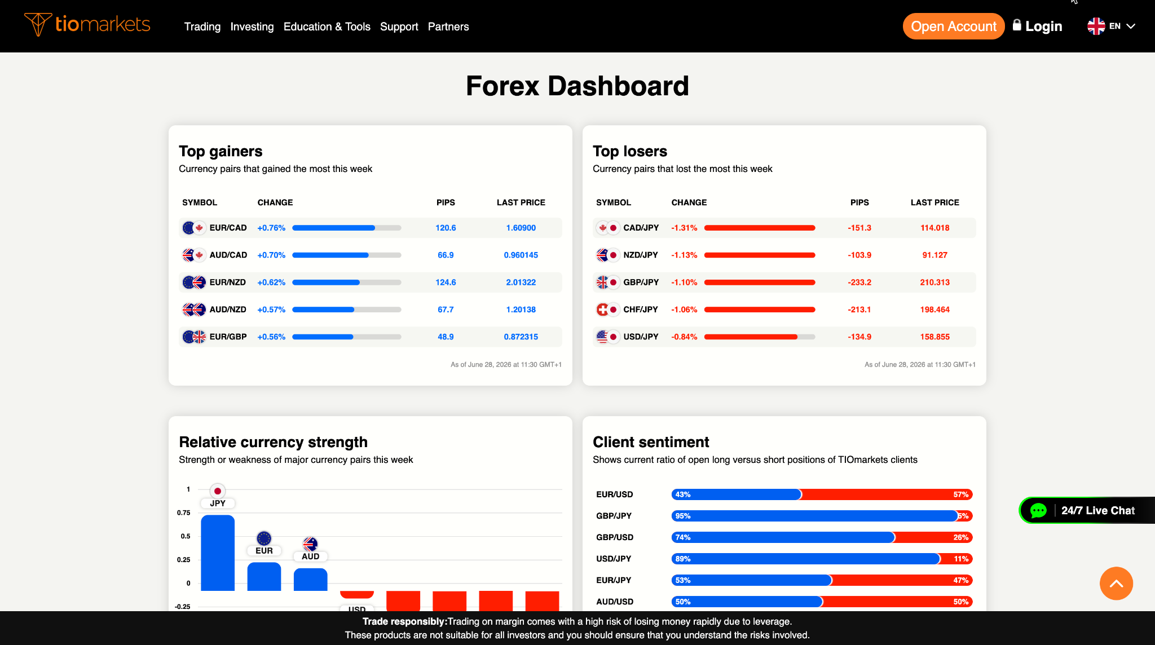Open the Support menu
Screen dimensions: 1155x645
click(399, 26)
